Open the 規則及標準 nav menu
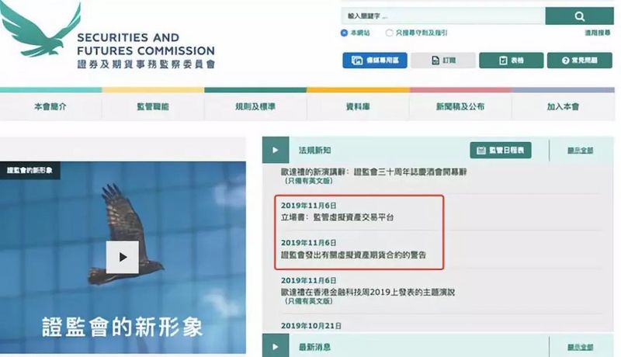 [x=255, y=106]
